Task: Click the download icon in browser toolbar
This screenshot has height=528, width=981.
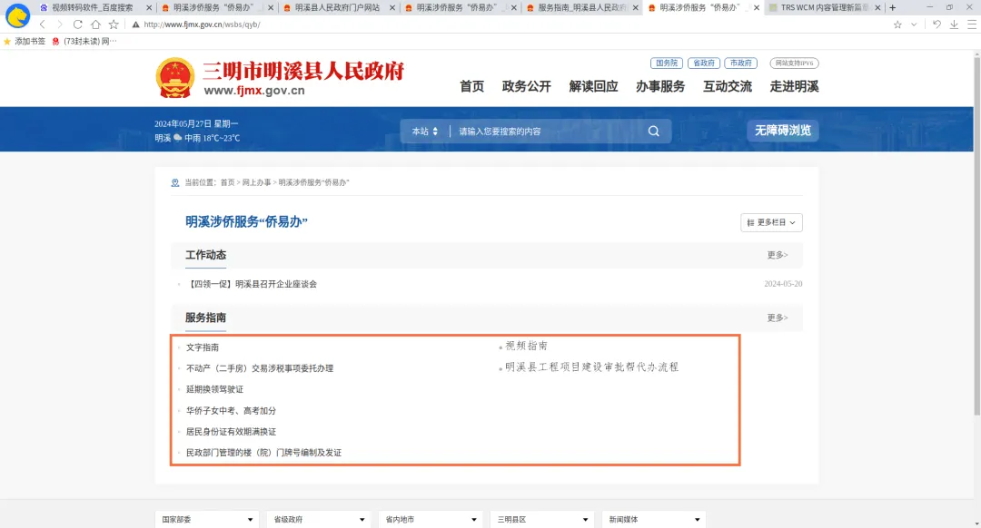Action: 954,24
